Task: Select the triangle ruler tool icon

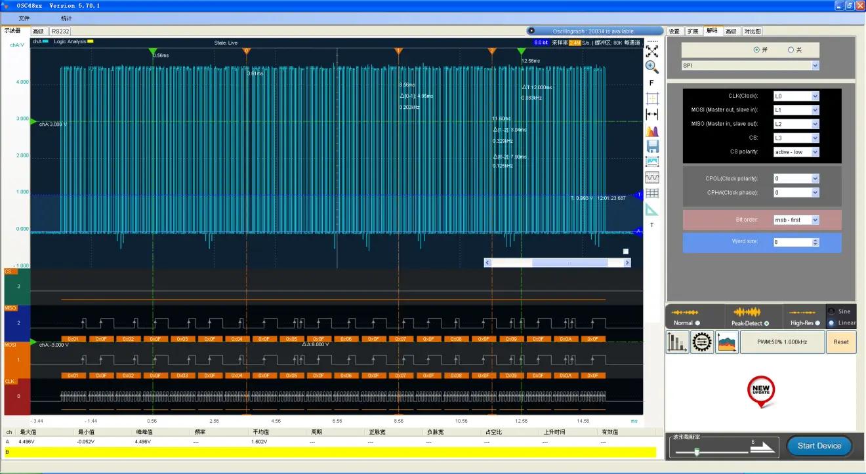Action: pyautogui.click(x=652, y=209)
